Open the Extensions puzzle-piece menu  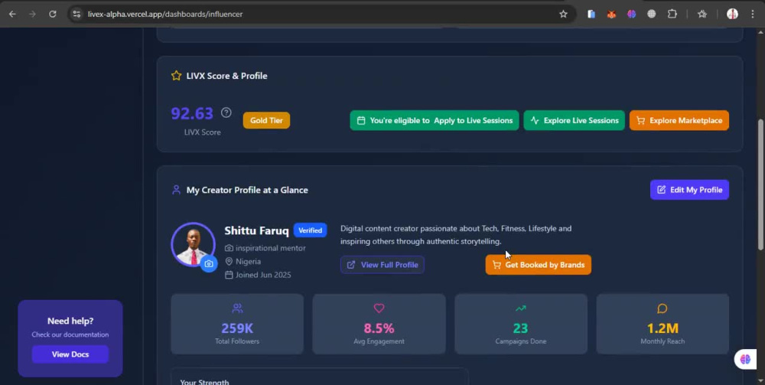[x=672, y=14]
